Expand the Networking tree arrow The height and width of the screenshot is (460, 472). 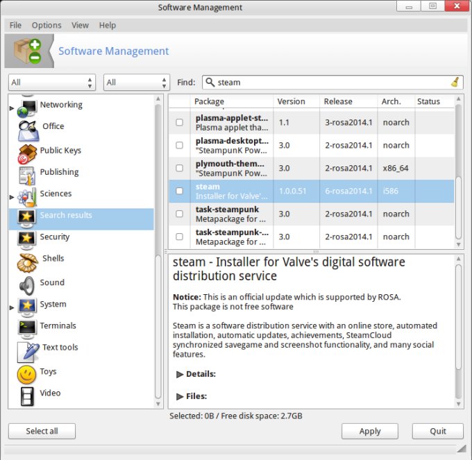coord(12,108)
